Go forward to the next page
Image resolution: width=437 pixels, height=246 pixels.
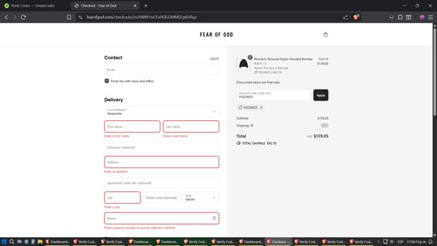[x=15, y=17]
